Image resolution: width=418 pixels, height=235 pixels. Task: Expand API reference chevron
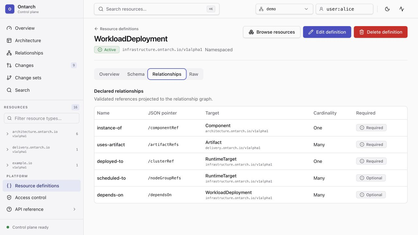(x=74, y=209)
